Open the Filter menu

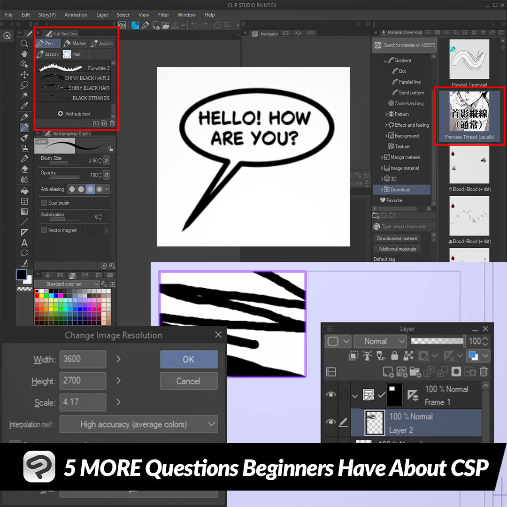[x=163, y=15]
